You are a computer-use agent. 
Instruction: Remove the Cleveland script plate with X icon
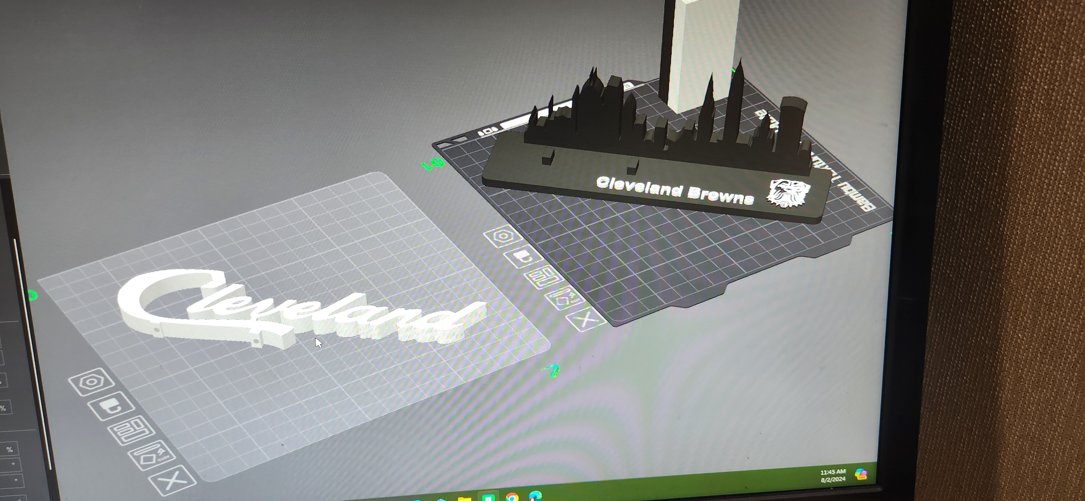tap(173, 480)
